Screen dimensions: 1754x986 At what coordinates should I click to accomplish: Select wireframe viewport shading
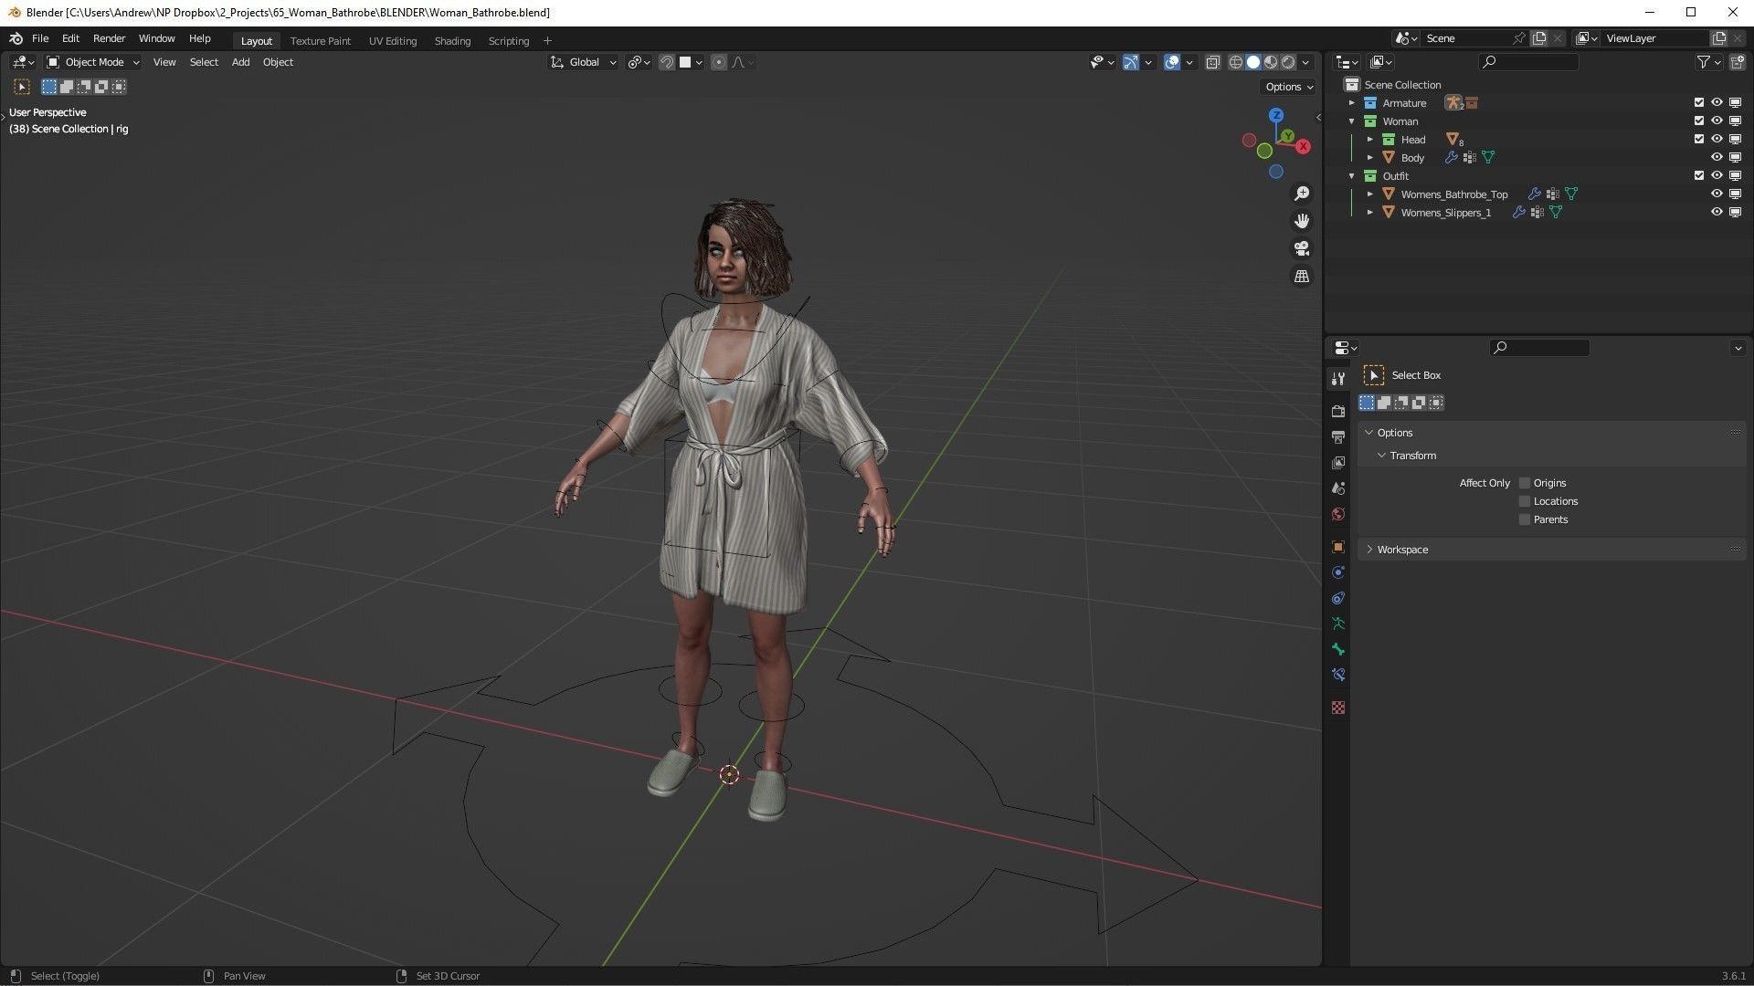coord(1235,62)
